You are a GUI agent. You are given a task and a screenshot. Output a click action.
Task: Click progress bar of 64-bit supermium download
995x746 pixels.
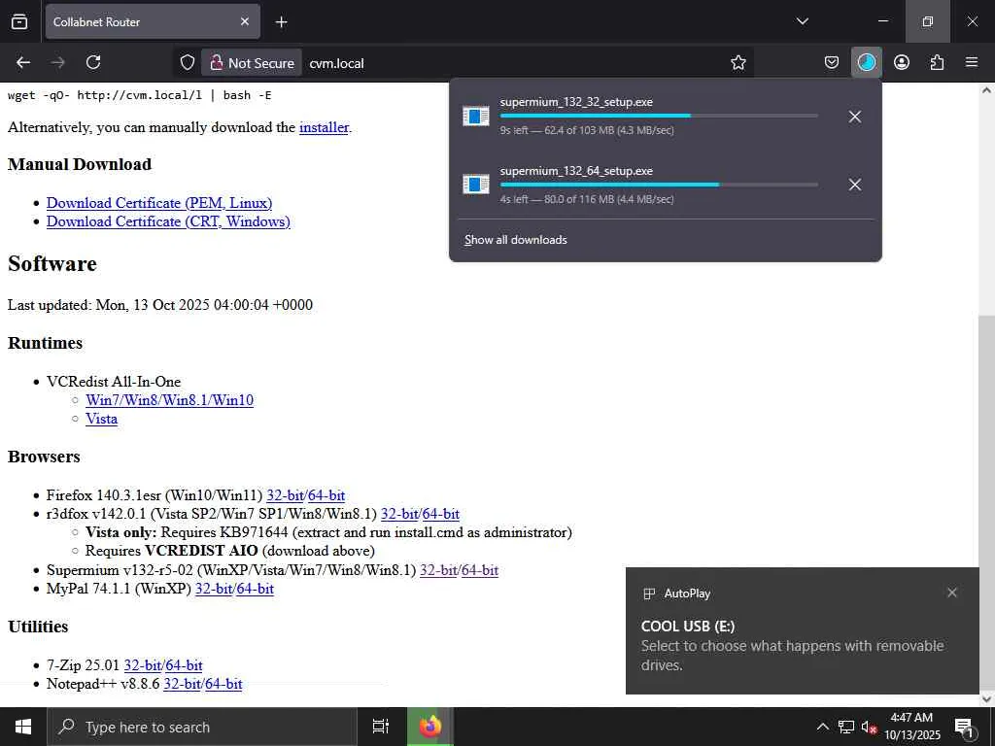659,185
